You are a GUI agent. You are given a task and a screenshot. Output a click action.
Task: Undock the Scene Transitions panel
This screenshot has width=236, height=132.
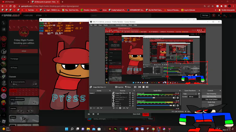199,91
